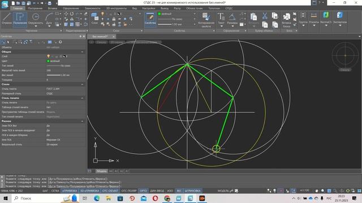Screen dimensions: 362x203
Task: Toggle ШТРИХОВКА hatch display
Action: pyautogui.click(x=192, y=191)
